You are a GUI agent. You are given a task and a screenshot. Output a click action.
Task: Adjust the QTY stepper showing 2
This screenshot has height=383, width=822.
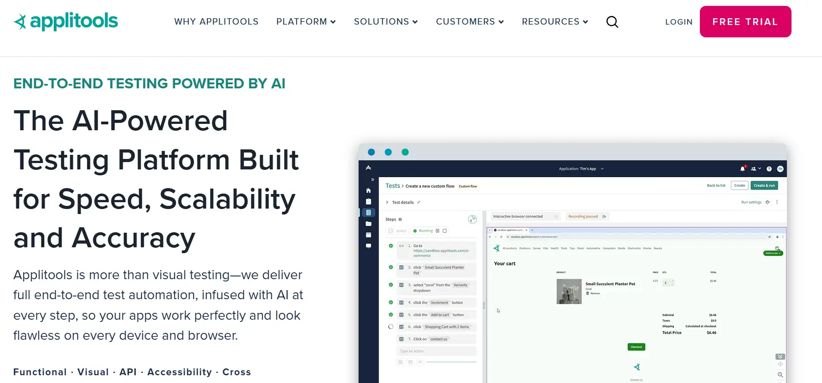coord(668,283)
